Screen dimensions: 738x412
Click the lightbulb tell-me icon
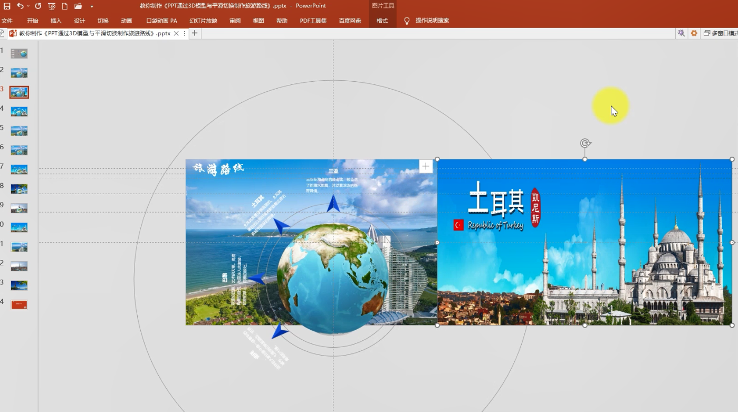(x=407, y=21)
